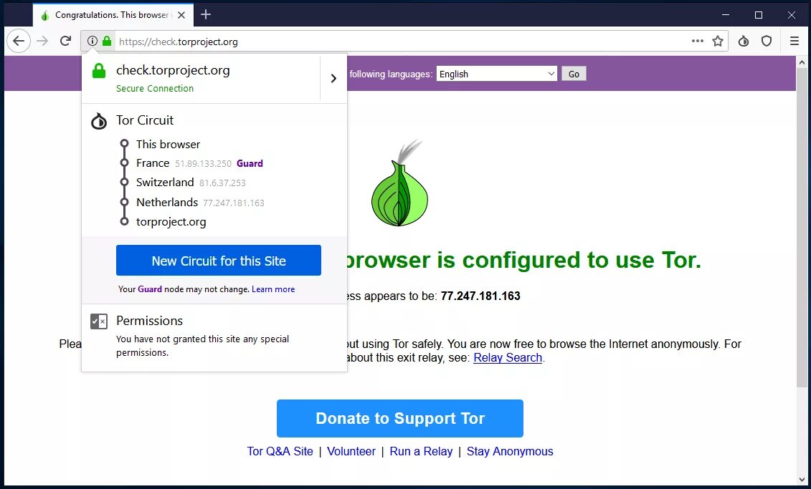The height and width of the screenshot is (489, 811).
Task: Open the Tor onion toolbar button
Action: (x=744, y=42)
